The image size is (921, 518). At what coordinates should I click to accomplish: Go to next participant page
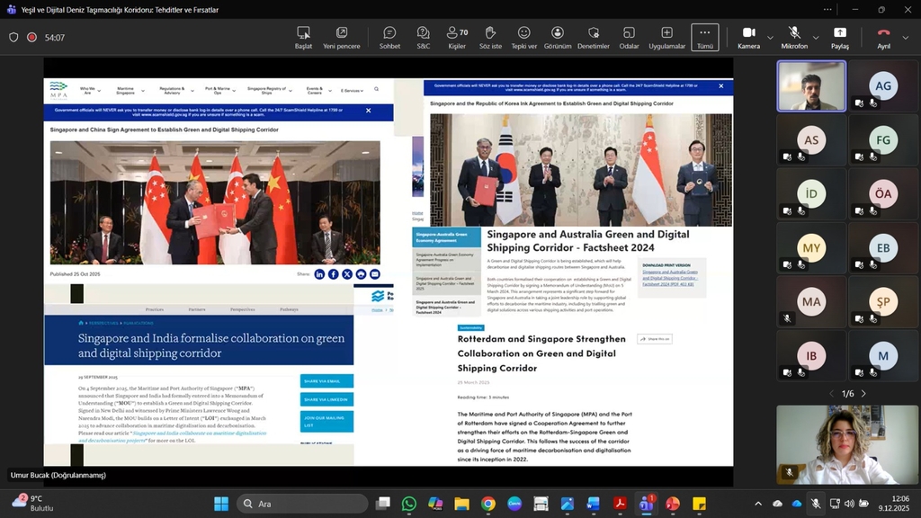click(863, 394)
